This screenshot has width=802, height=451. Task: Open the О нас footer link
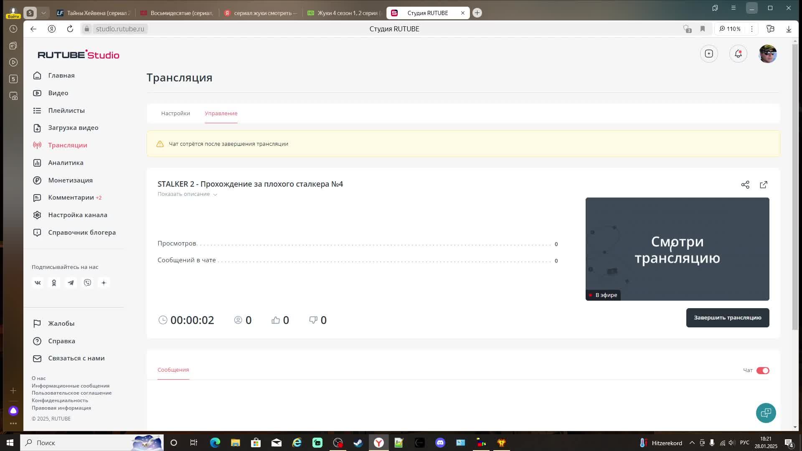[38, 378]
